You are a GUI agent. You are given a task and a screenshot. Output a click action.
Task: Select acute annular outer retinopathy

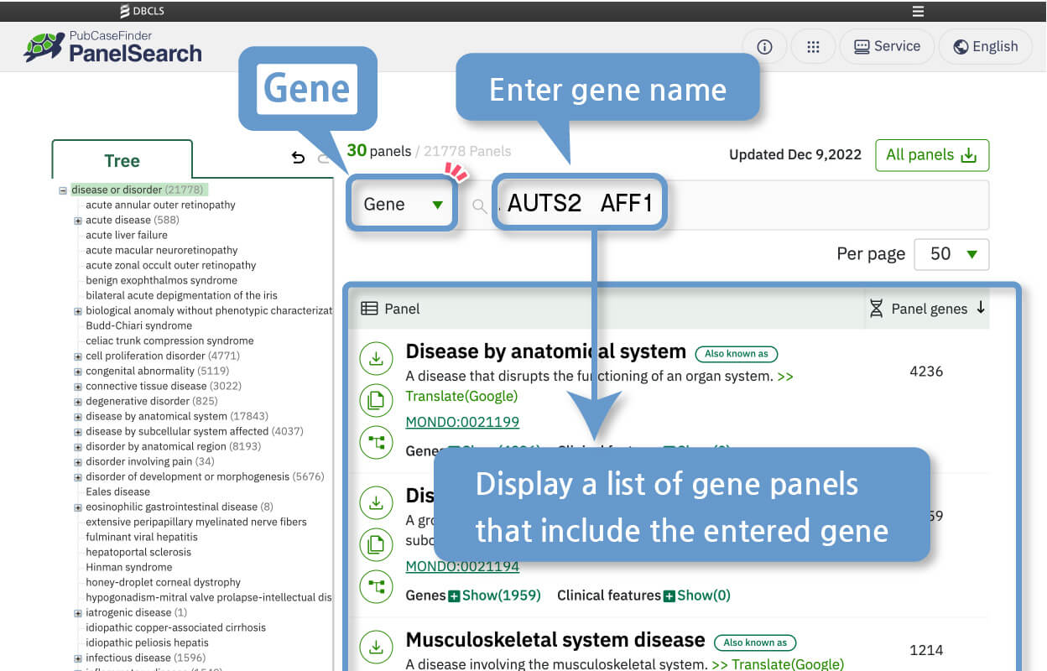point(160,205)
